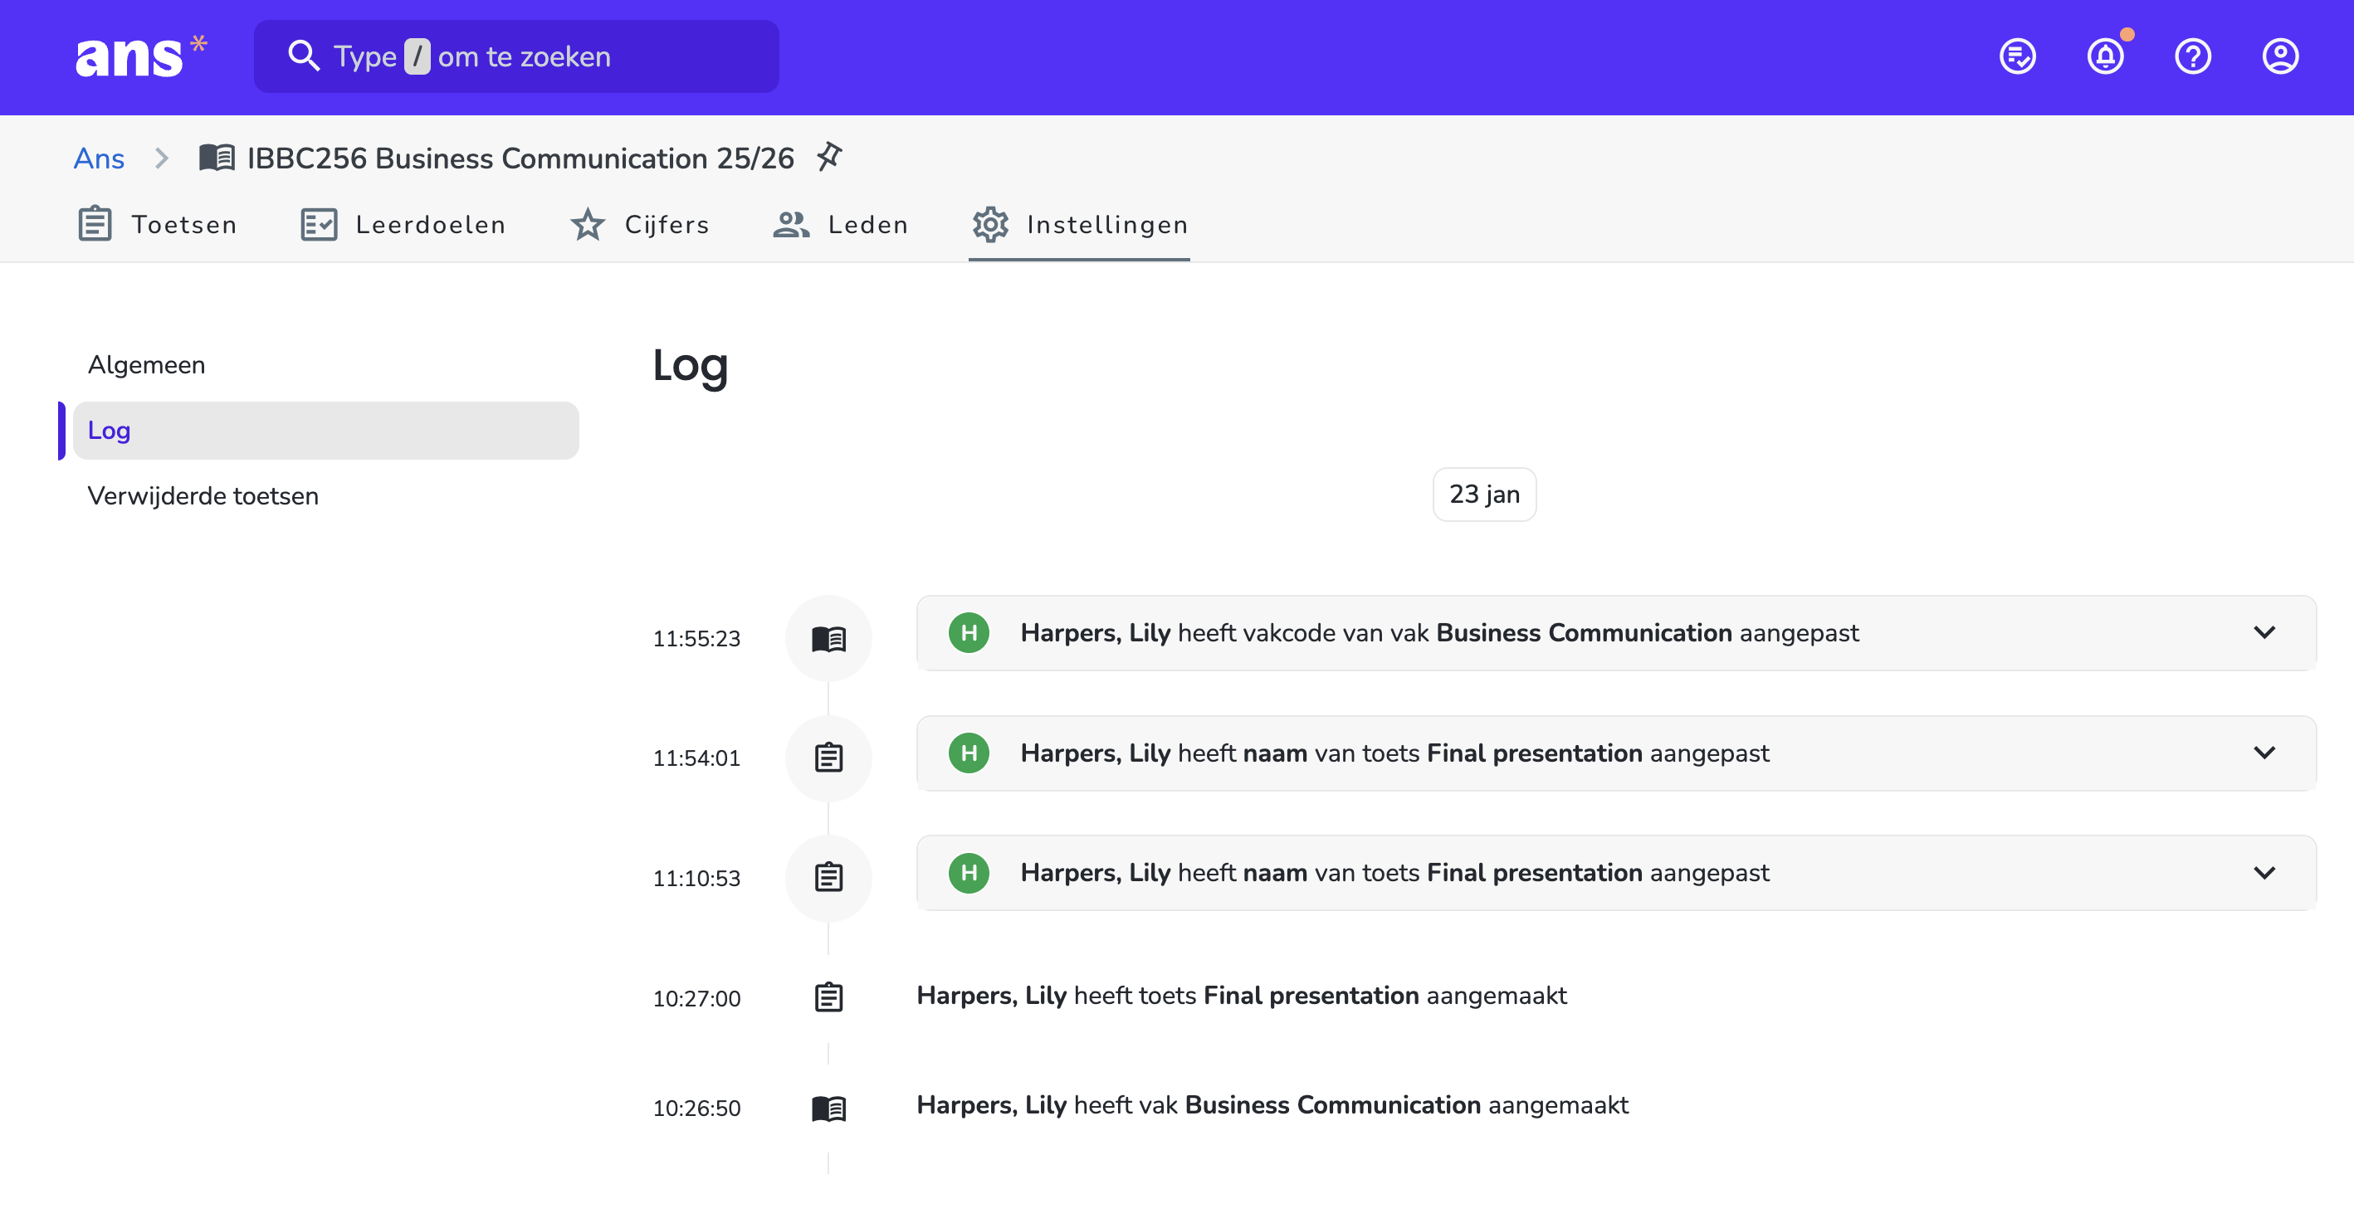Screen dimensions: 2354x1228
Task: Click the Log page heading
Action: [690, 365]
